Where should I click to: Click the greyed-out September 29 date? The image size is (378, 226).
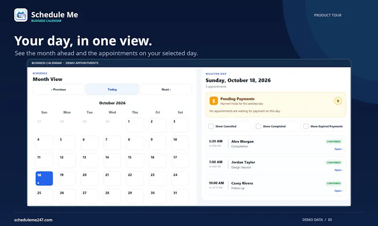pyautogui.click(x=85, y=122)
